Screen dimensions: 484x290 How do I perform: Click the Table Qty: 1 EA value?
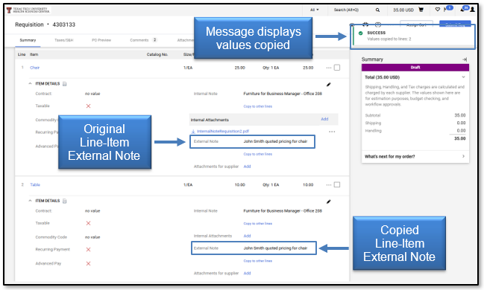(271, 185)
